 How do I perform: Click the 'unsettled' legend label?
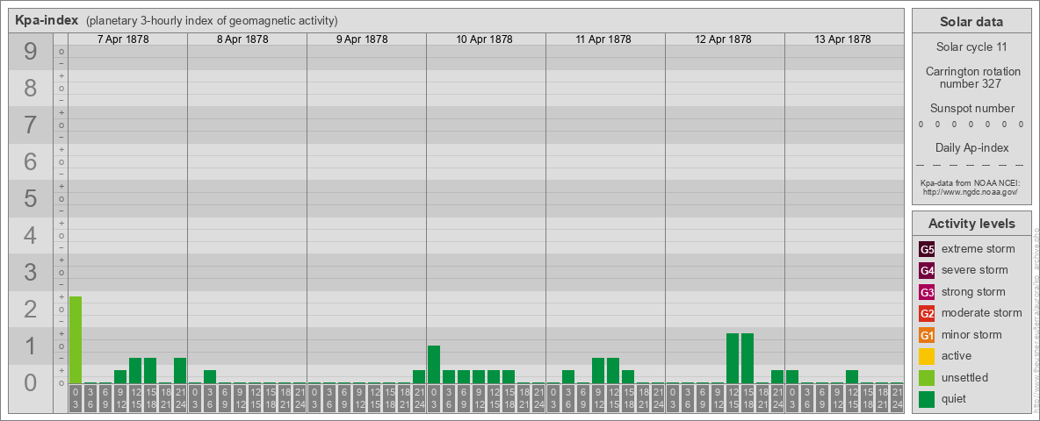[965, 378]
